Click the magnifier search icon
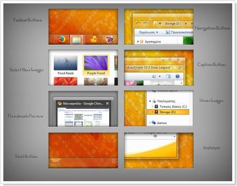This screenshot has height=186, width=237. coord(180,68)
